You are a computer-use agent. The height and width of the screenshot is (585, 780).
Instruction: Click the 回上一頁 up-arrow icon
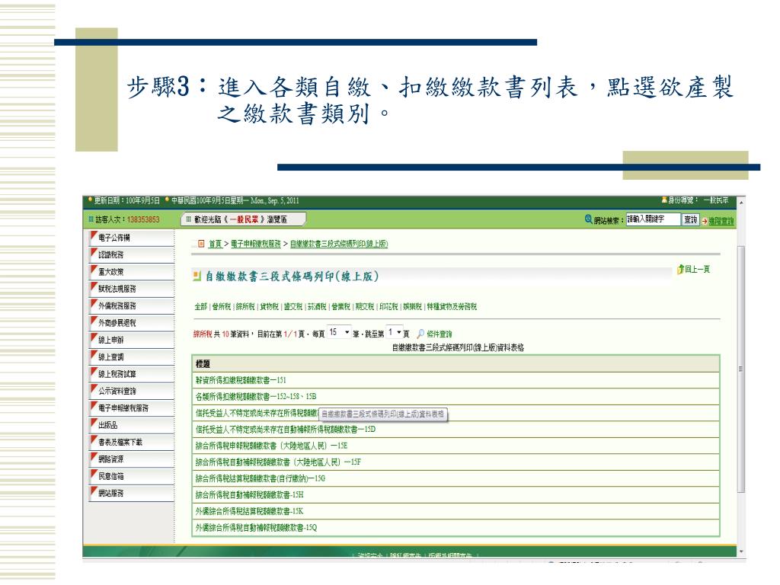[x=680, y=270]
